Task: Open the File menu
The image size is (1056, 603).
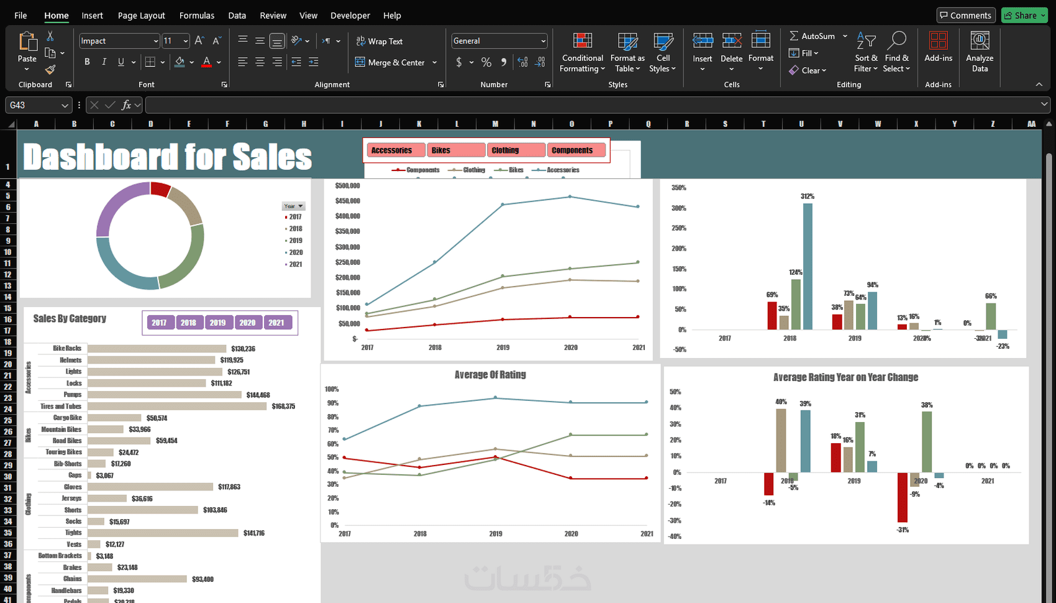Action: [20, 16]
